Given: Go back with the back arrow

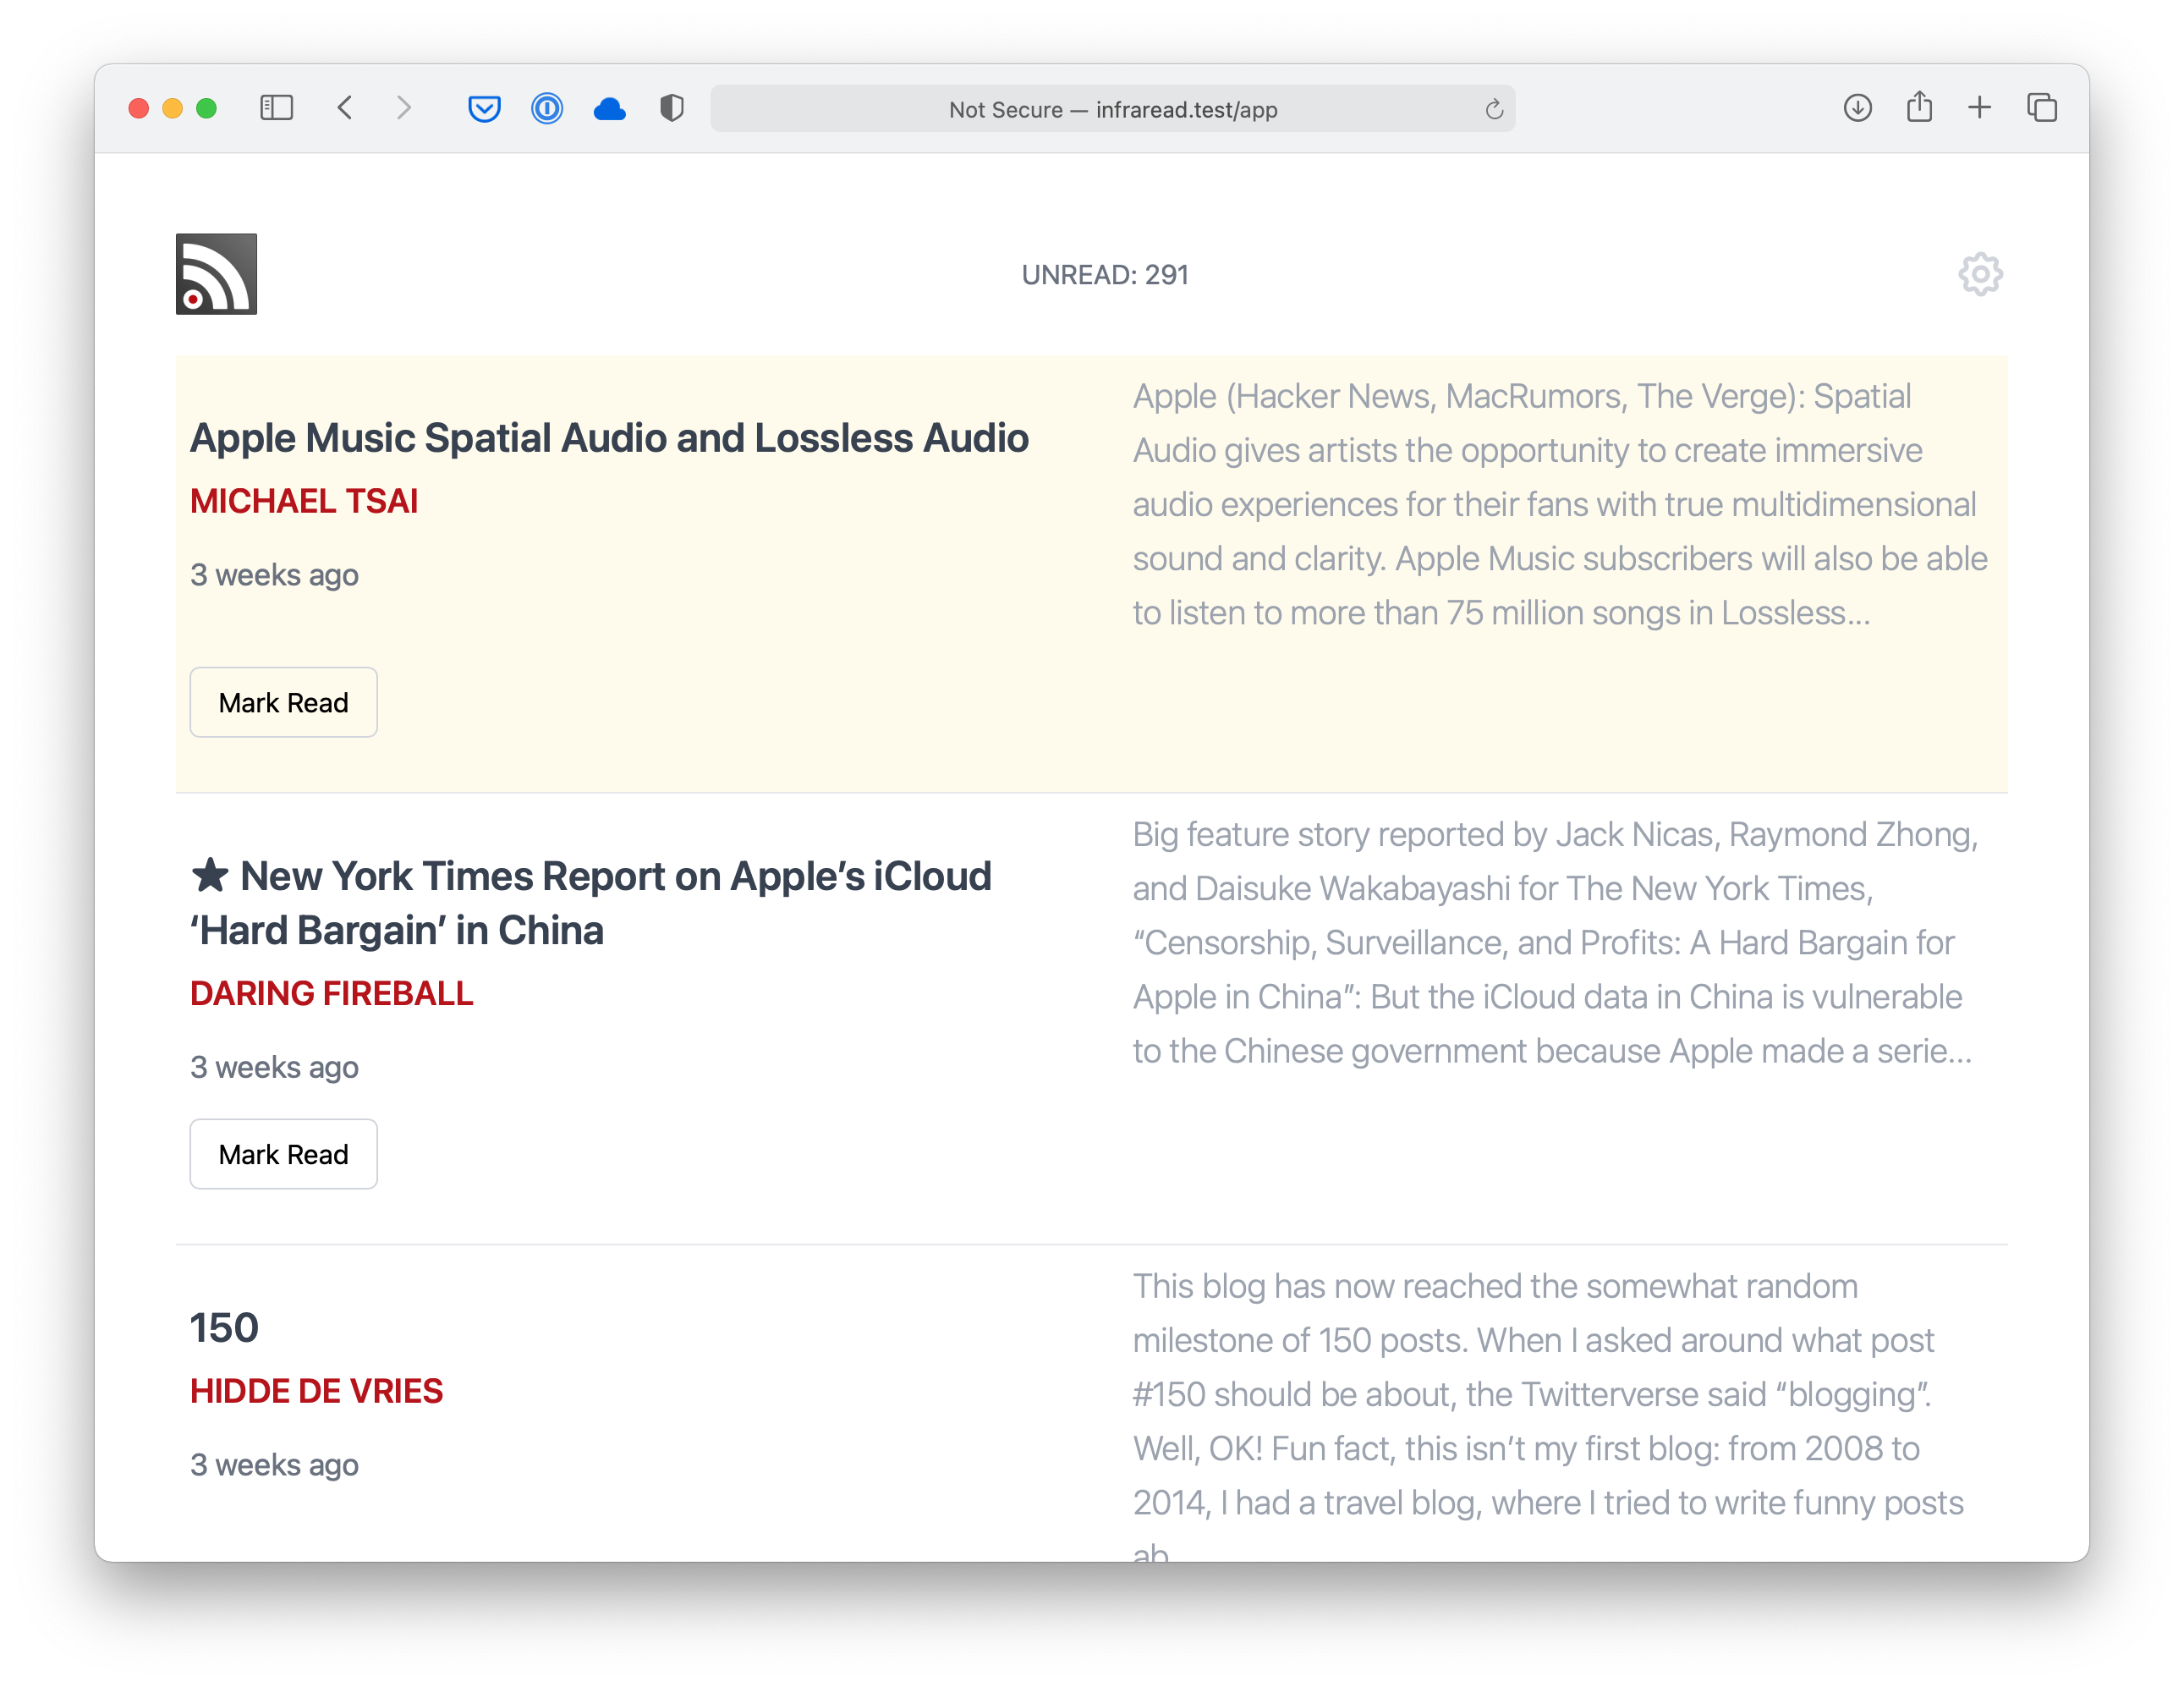Looking at the screenshot, I should coord(345,108).
